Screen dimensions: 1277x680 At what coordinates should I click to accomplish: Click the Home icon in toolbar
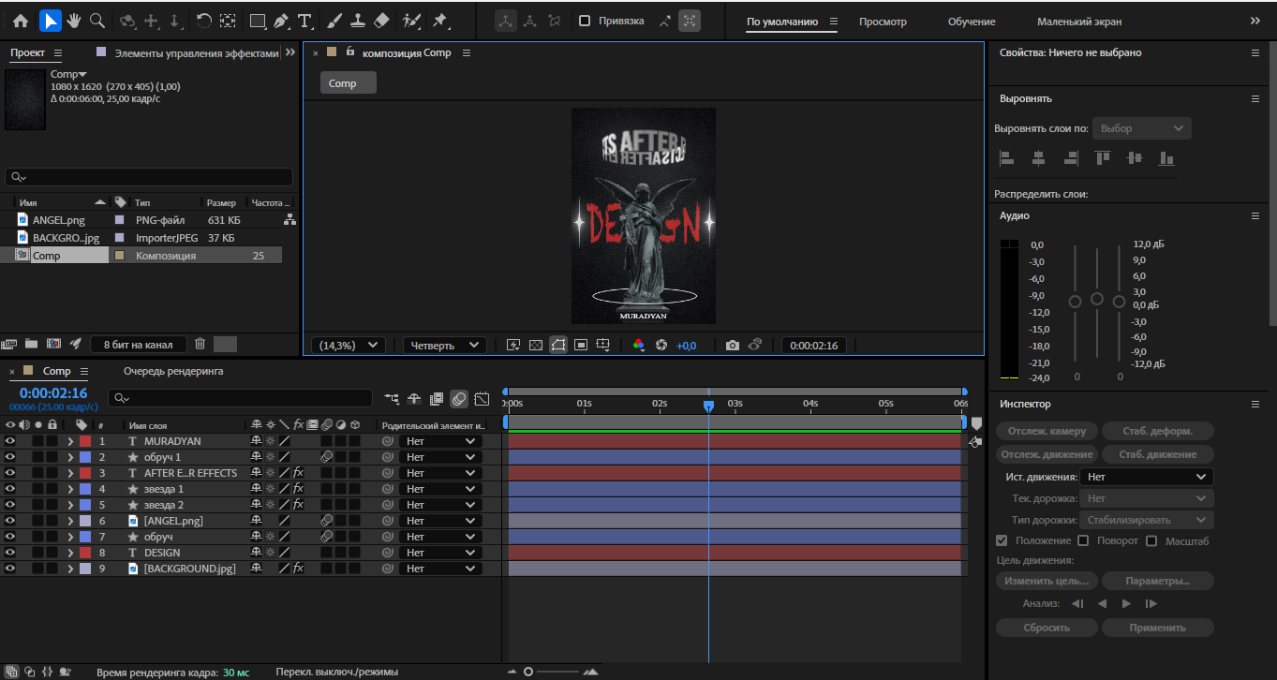(21, 21)
